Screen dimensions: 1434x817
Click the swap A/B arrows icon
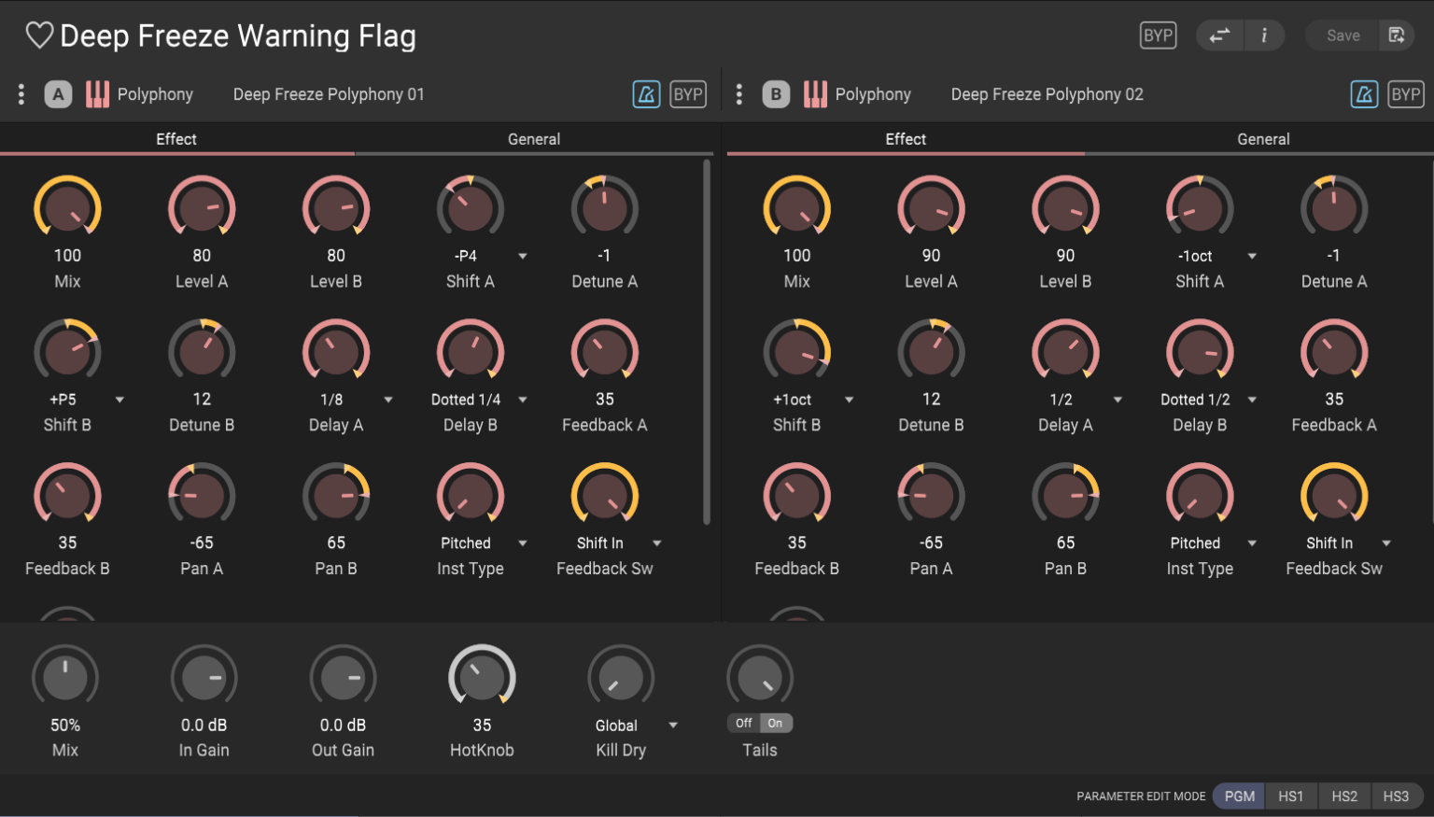tap(1219, 35)
